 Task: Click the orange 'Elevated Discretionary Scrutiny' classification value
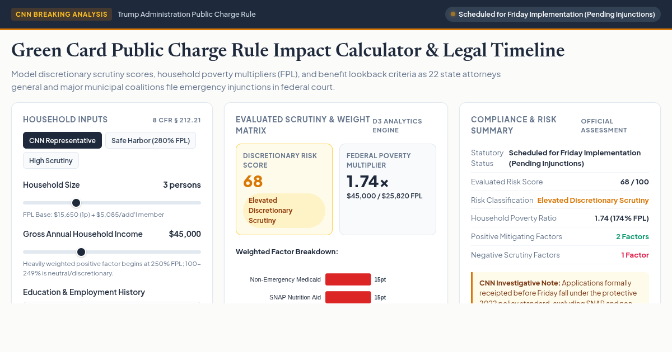click(x=593, y=200)
